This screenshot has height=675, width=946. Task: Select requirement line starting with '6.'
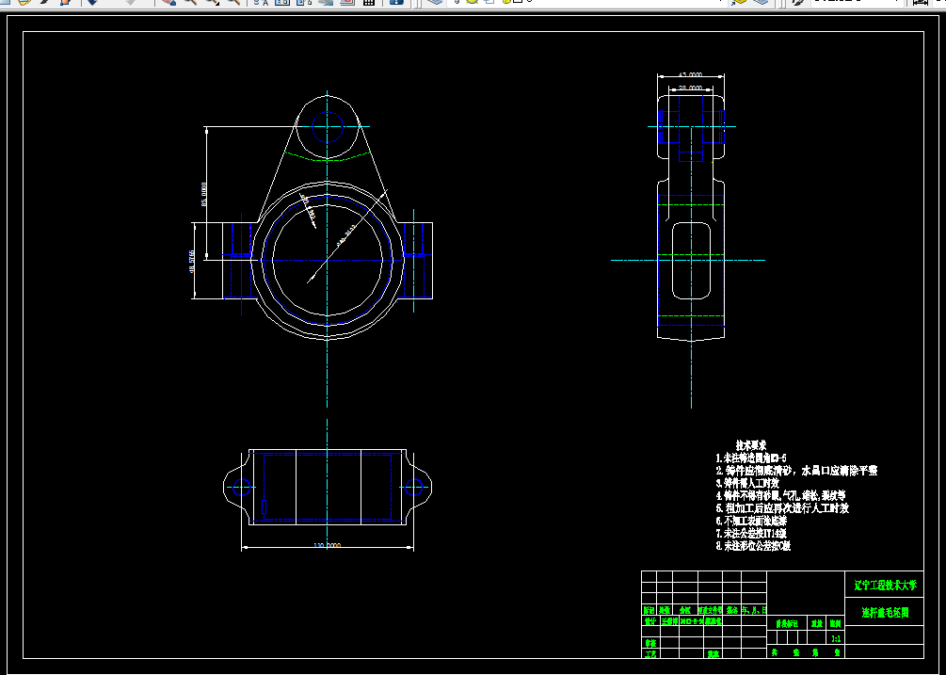pyautogui.click(x=751, y=521)
